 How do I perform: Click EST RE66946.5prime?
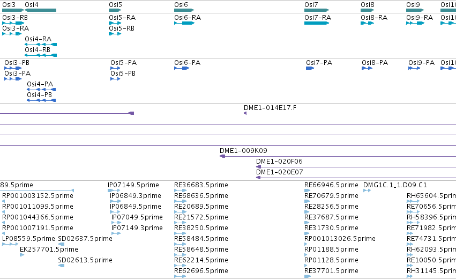click(x=308, y=190)
